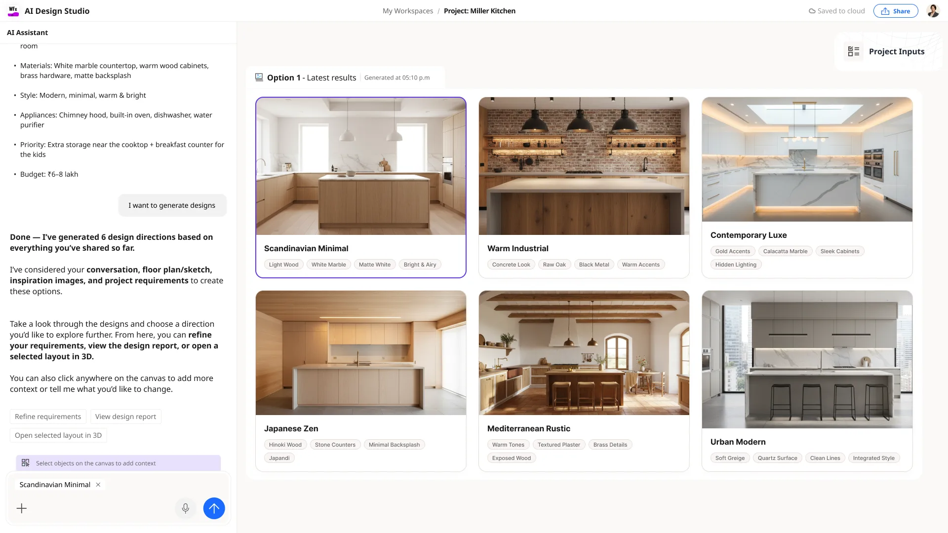Click the Gold Accents tag

[x=733, y=251]
